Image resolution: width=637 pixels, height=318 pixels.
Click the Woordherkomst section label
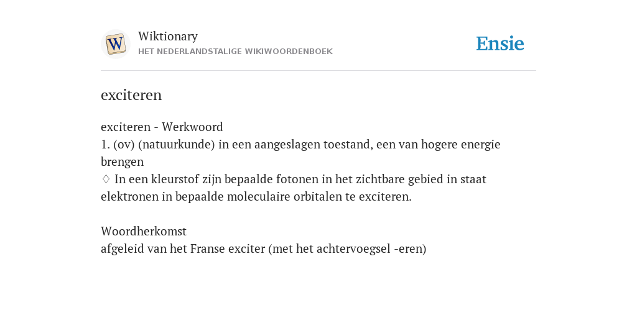click(x=144, y=231)
